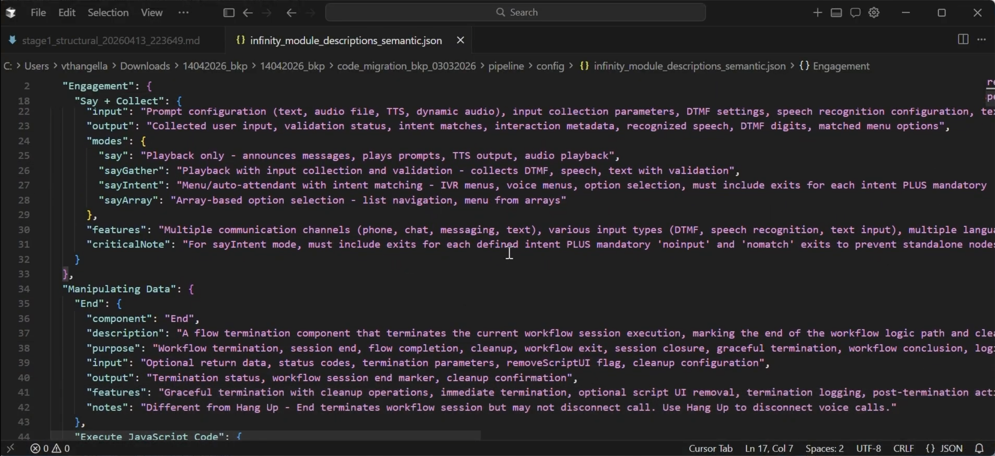The height and width of the screenshot is (456, 995).
Task: Click the remote window icon in status bar
Action: pos(10,448)
